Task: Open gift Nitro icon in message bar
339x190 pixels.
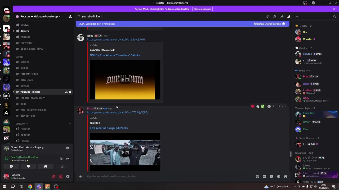Action: (257, 177)
